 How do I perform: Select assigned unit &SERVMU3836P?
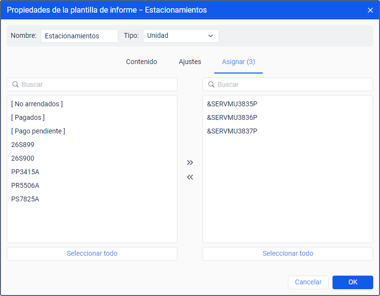[x=232, y=117]
